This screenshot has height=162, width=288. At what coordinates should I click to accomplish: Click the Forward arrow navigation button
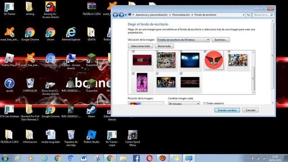click(x=121, y=15)
